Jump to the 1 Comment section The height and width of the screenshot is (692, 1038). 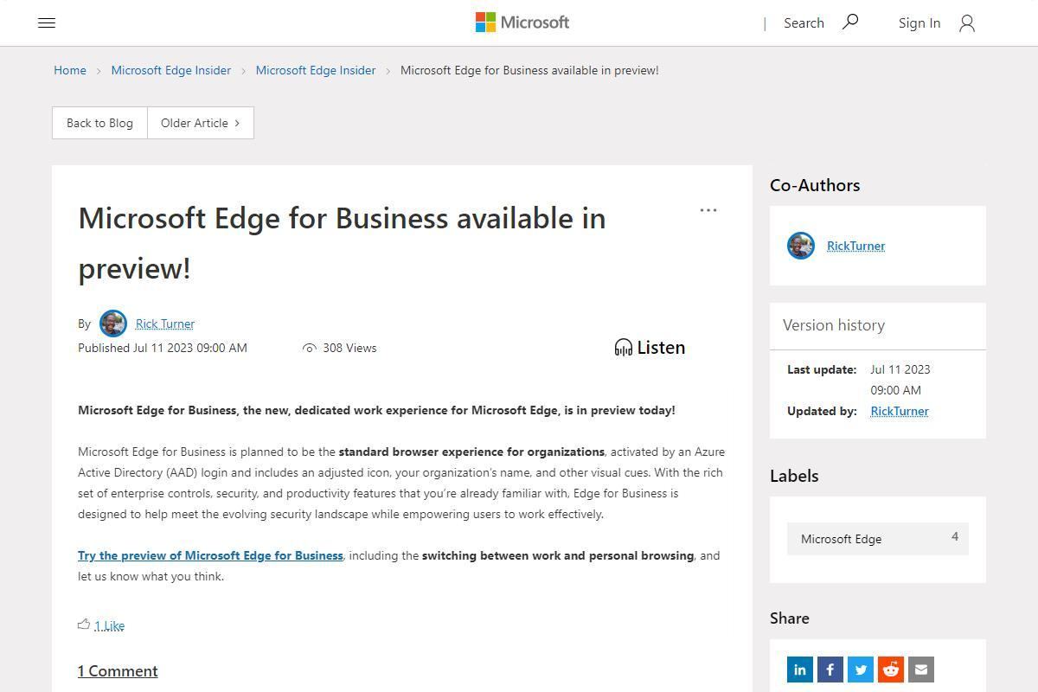(118, 671)
